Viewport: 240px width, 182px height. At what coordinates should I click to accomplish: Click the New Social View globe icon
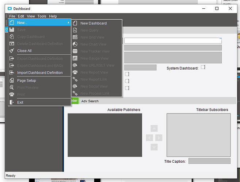coord(75,86)
